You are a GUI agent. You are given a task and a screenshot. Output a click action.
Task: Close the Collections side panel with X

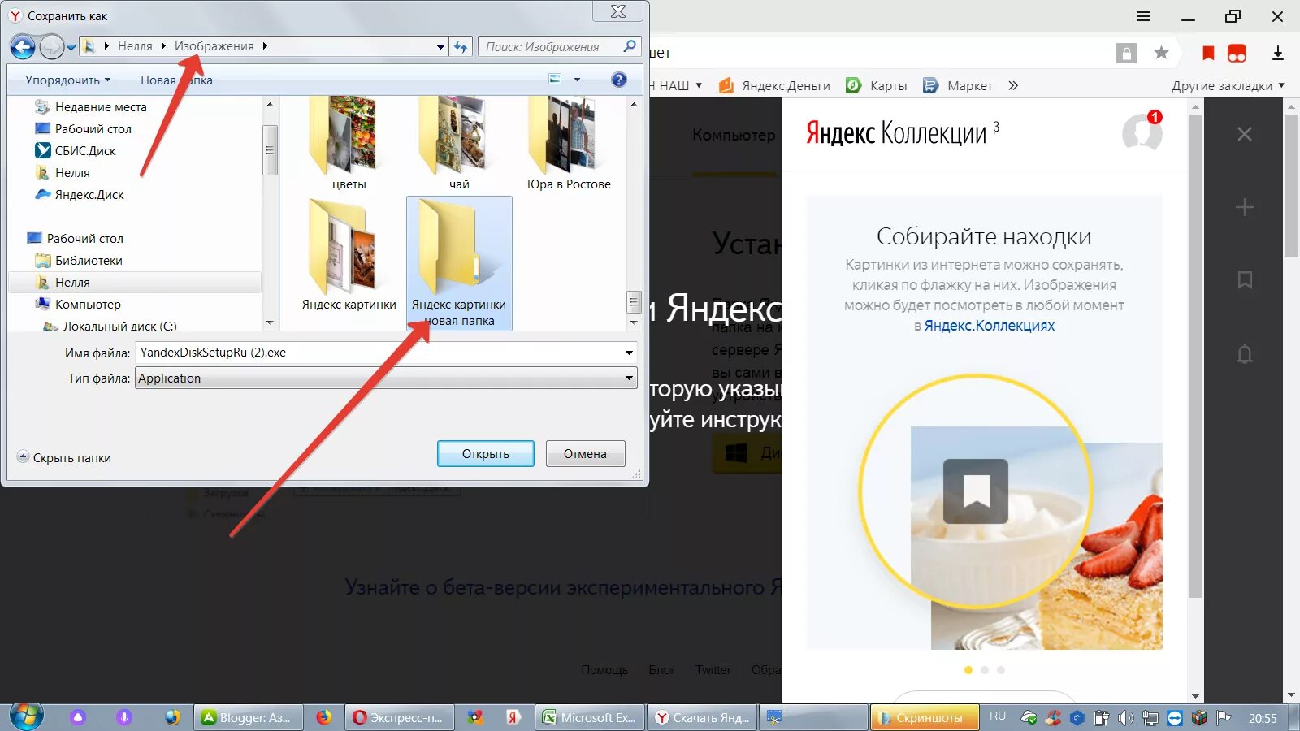[x=1245, y=134]
